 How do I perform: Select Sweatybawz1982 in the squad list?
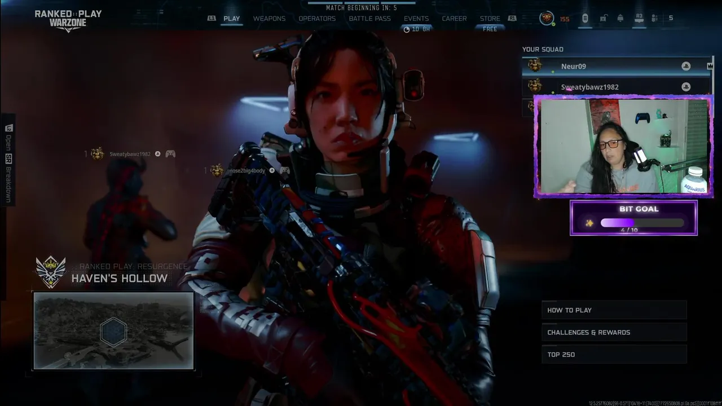pyautogui.click(x=617, y=87)
